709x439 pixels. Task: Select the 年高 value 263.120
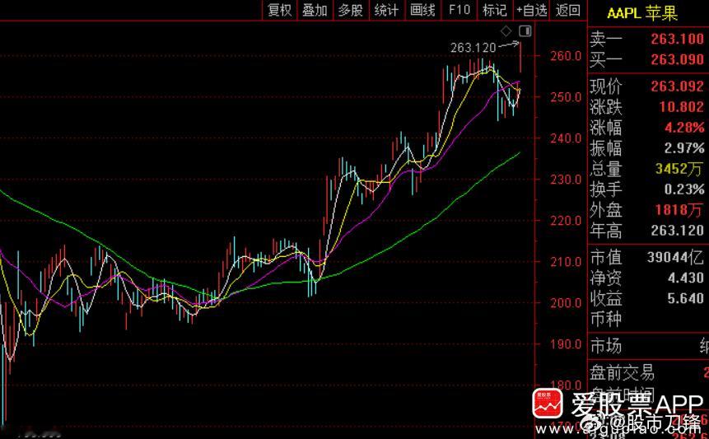pos(678,231)
